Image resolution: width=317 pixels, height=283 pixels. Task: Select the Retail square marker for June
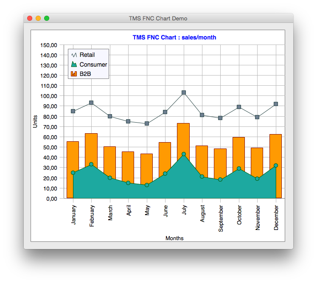click(x=165, y=112)
